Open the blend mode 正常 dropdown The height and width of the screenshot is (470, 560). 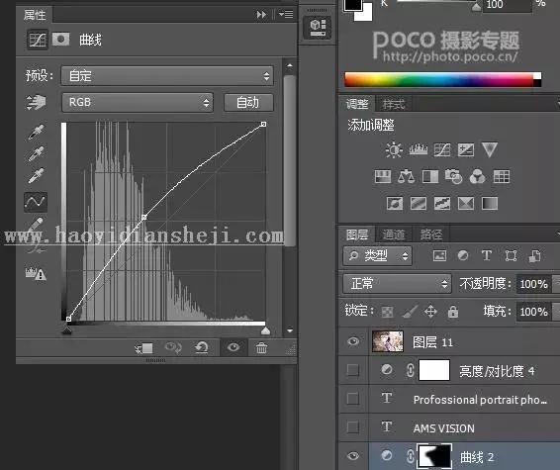tap(397, 284)
